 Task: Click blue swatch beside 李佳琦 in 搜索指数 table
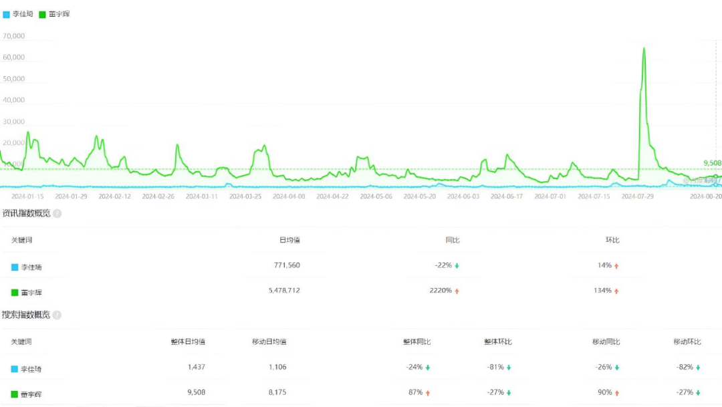[x=15, y=369]
